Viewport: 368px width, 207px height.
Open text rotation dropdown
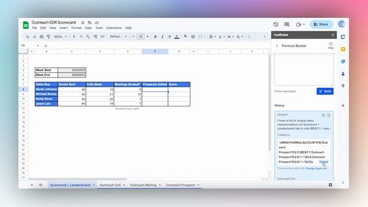239,37
